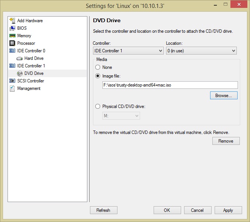Click the Cancel button
Screen dimensions: 250x222
(x=198, y=210)
